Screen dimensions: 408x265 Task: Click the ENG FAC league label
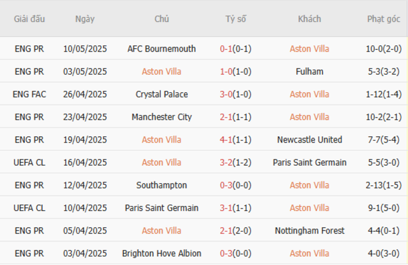pos(30,94)
